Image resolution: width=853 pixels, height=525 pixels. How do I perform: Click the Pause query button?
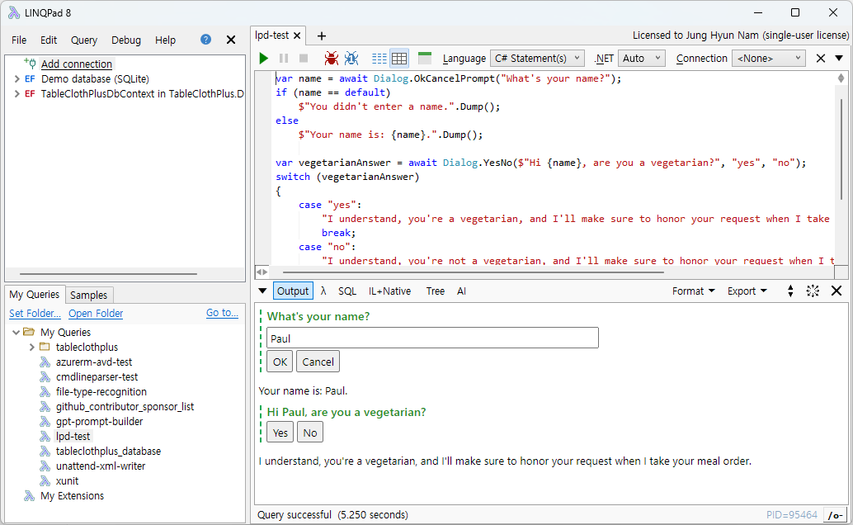pos(284,59)
